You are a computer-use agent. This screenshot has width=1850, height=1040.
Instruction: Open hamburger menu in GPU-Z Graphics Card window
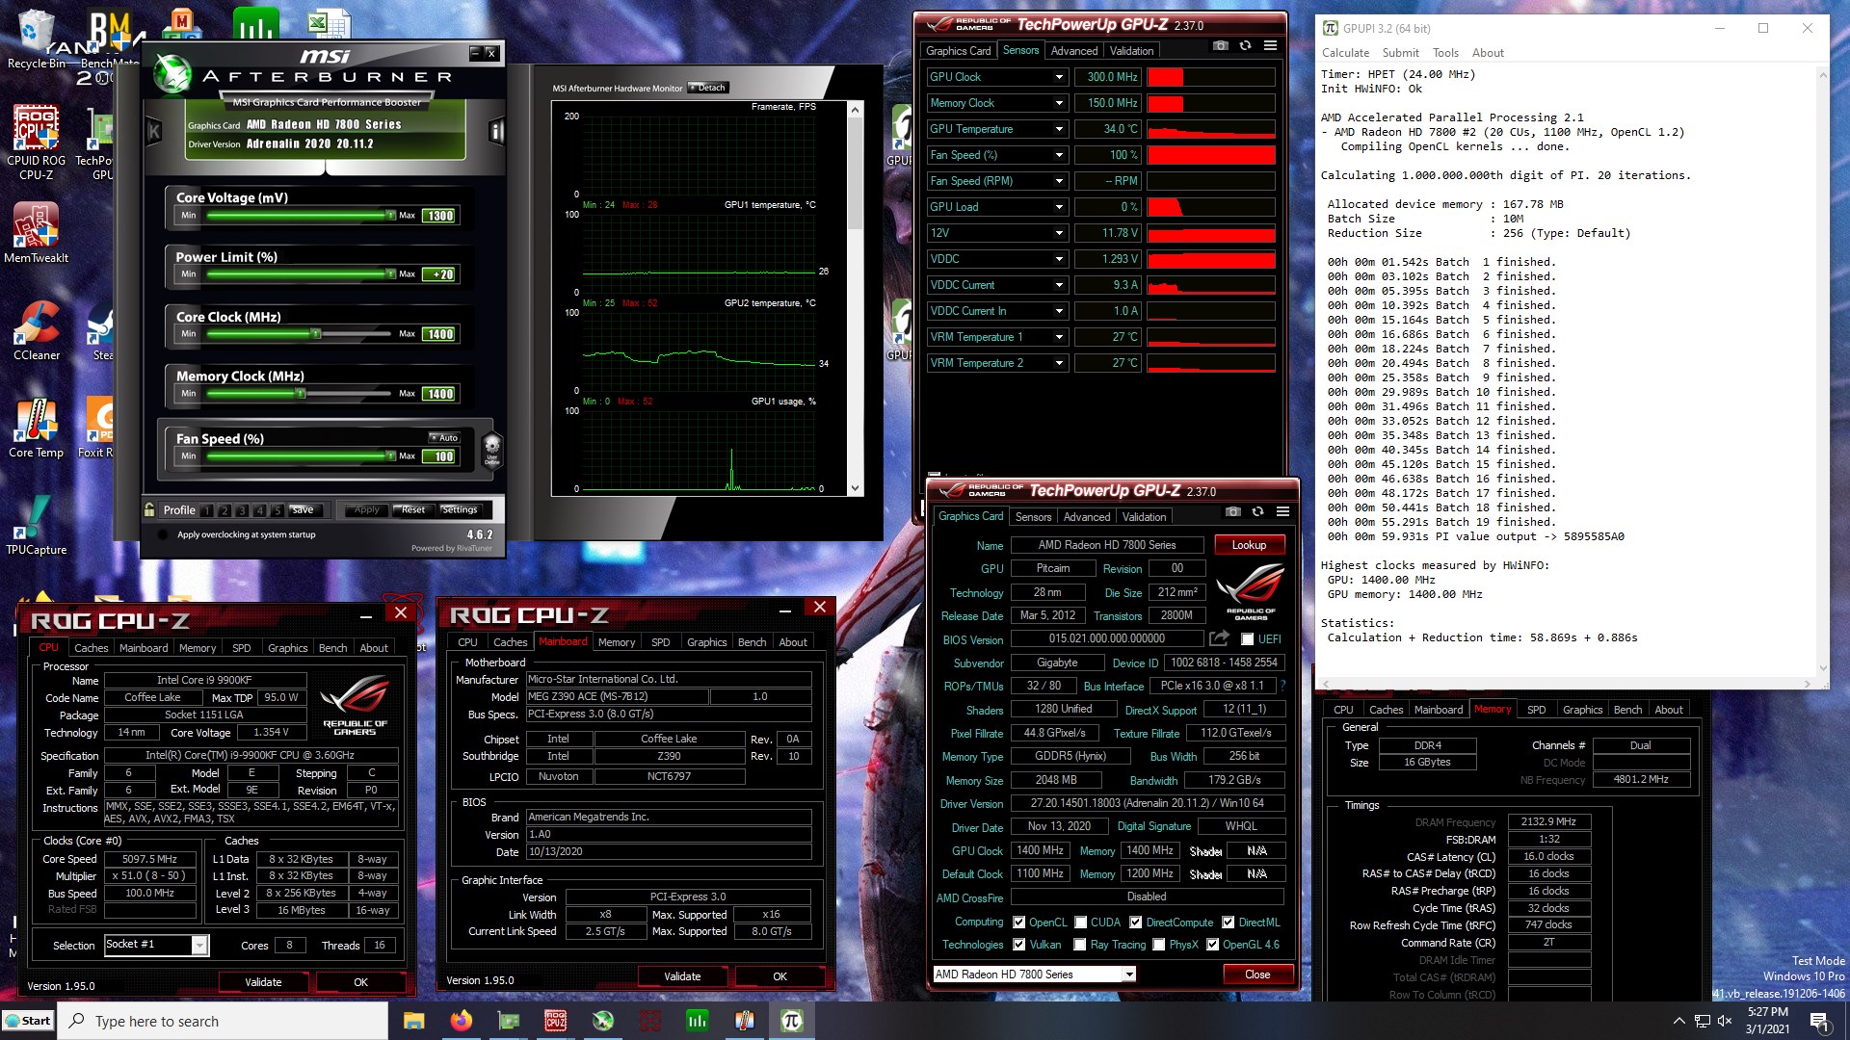click(x=1282, y=512)
